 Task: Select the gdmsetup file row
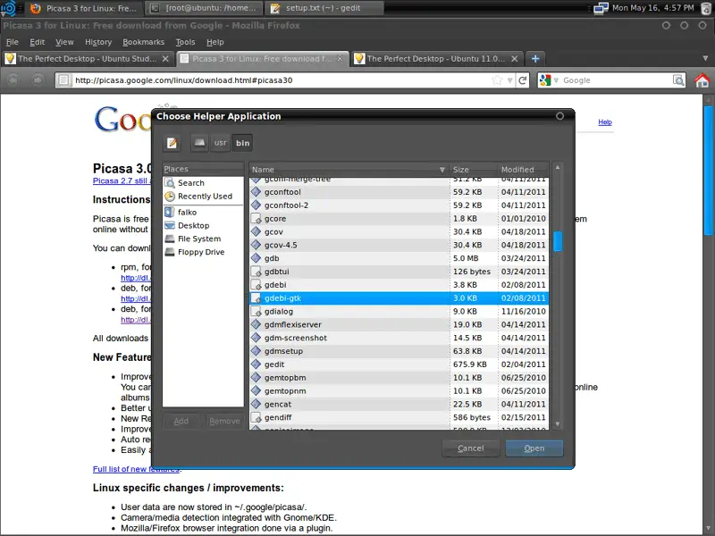[399, 351]
